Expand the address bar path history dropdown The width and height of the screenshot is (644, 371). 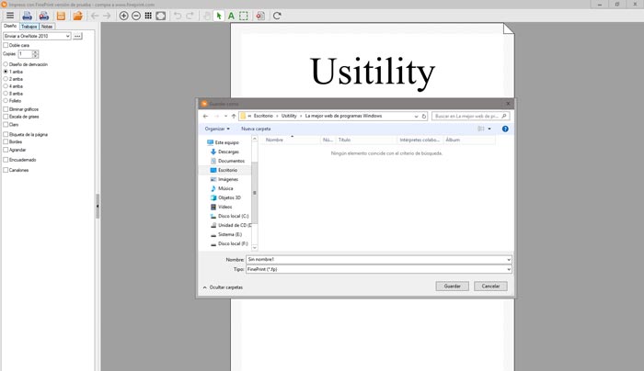(x=416, y=117)
